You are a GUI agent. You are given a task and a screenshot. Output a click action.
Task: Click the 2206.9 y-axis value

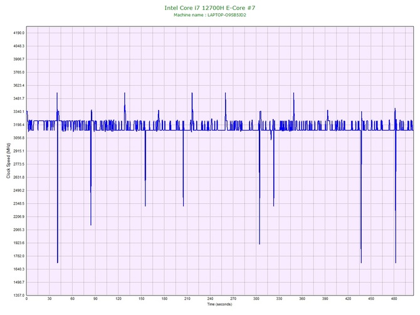19,217
